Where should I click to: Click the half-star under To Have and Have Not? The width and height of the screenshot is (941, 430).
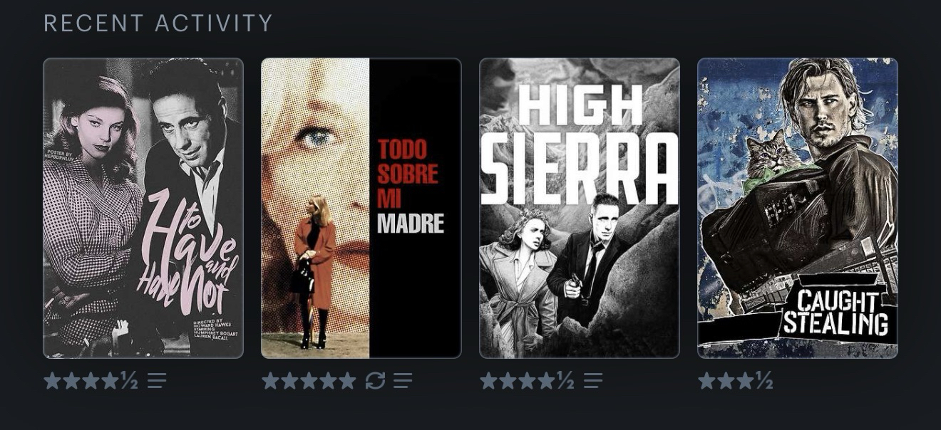(x=129, y=381)
